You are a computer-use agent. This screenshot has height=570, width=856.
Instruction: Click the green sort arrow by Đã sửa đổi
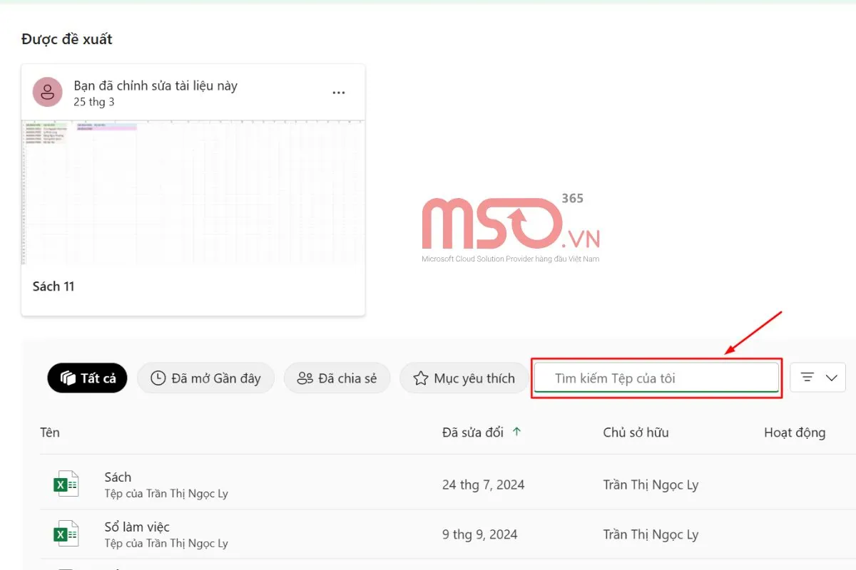517,432
